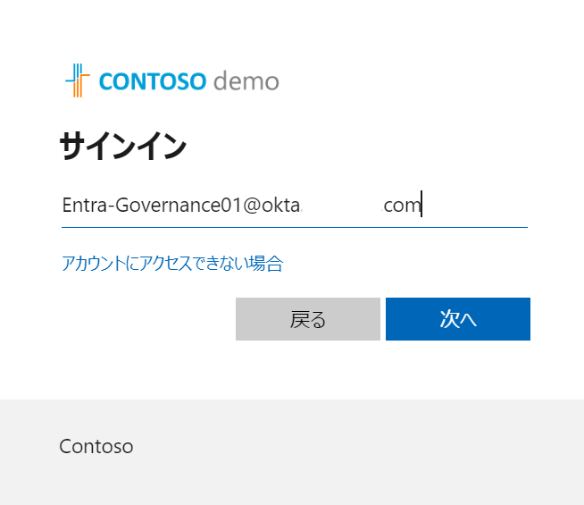Click the Contoso cross-shaped logo icon

pos(78,80)
